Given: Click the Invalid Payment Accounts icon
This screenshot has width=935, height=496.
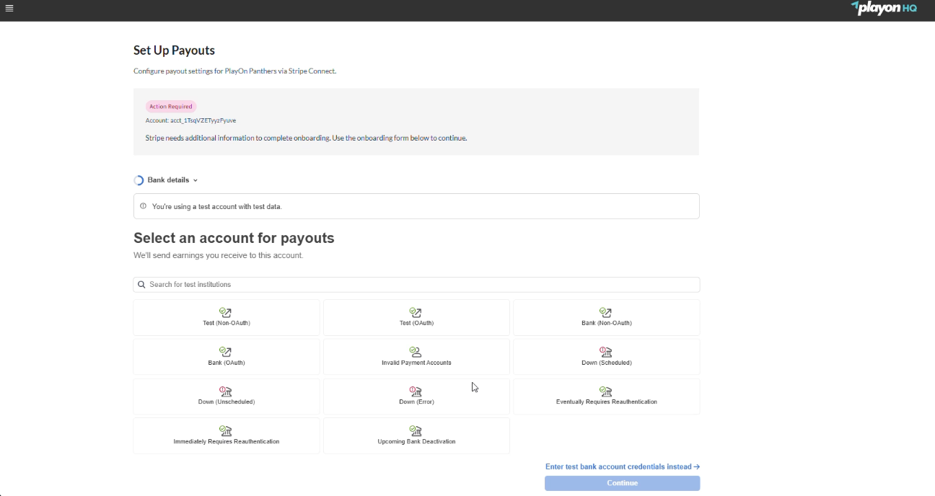Looking at the screenshot, I should (x=416, y=353).
